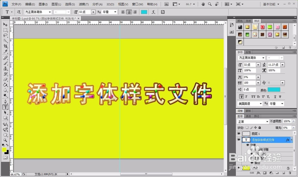
Task: Center-align text in options bar
Action: point(129,12)
